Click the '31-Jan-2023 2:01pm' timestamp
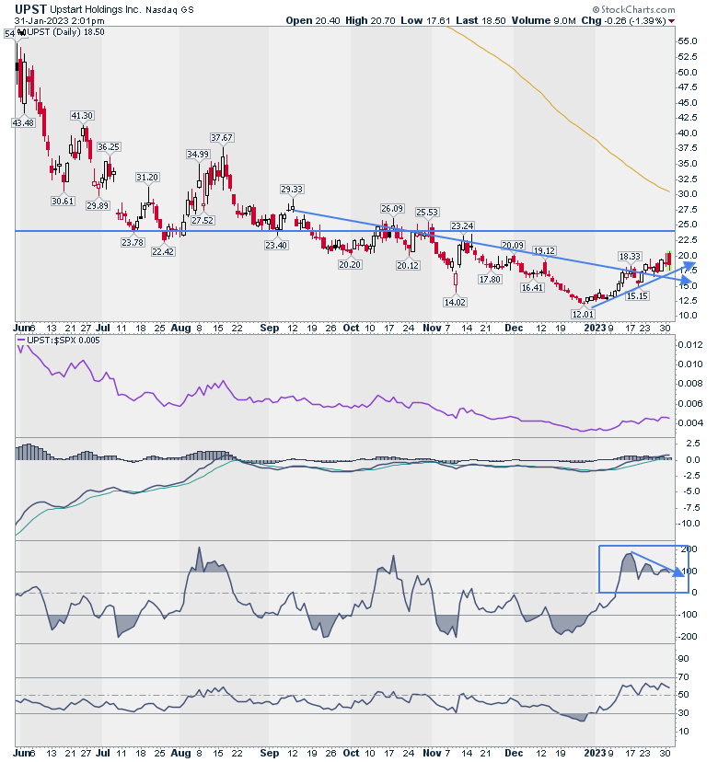 59,21
